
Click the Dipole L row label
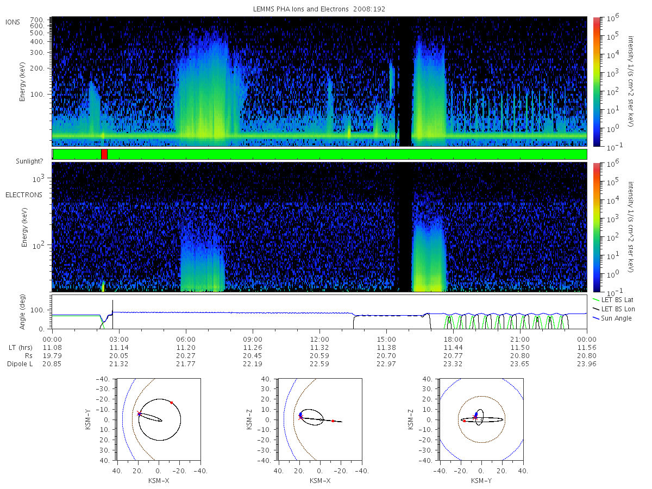pos(20,363)
